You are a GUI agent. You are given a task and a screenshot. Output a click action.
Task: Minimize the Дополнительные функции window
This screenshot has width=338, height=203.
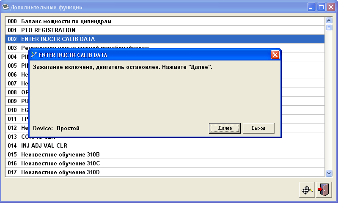(311, 7)
